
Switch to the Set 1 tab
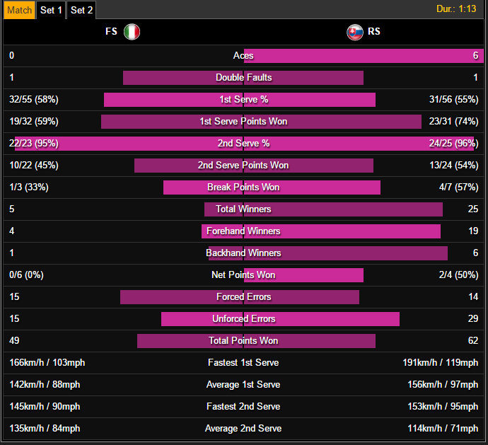point(51,10)
